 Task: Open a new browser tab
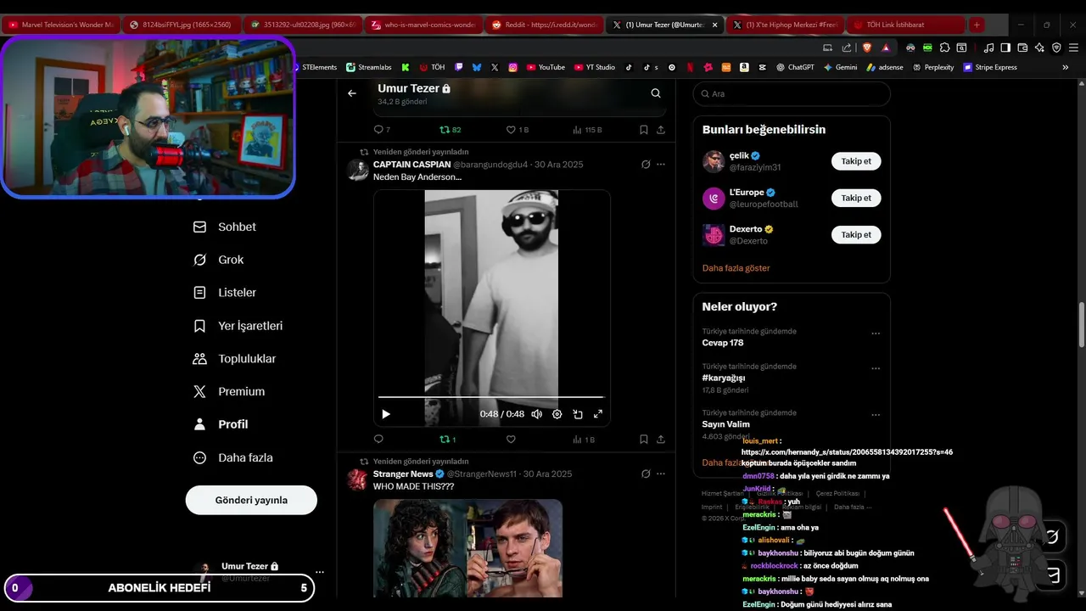pos(977,25)
